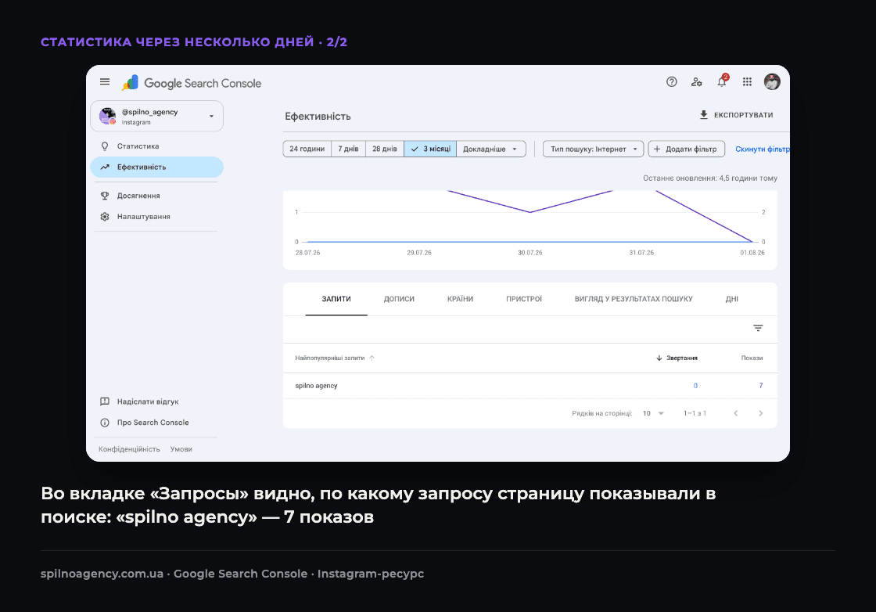The width and height of the screenshot is (876, 612).
Task: Sort table by Звертання column
Action: coord(677,358)
